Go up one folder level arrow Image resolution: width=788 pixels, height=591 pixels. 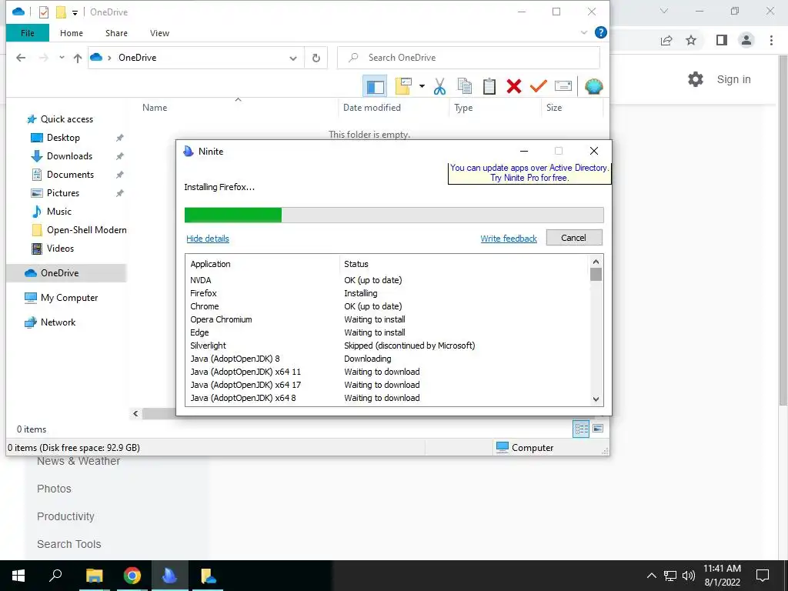(78, 58)
